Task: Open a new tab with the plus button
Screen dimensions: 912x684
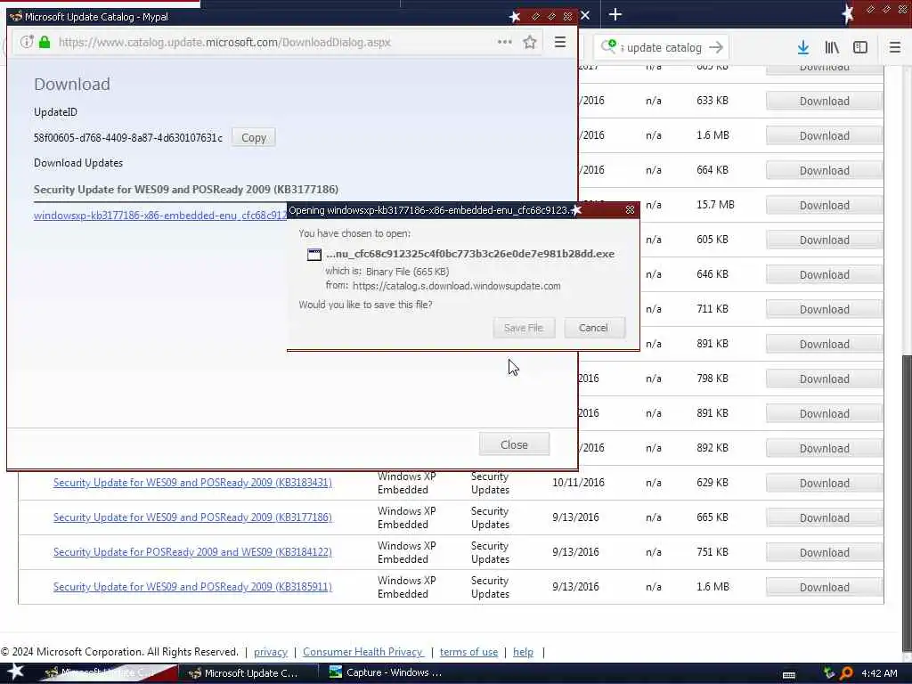Action: (615, 14)
